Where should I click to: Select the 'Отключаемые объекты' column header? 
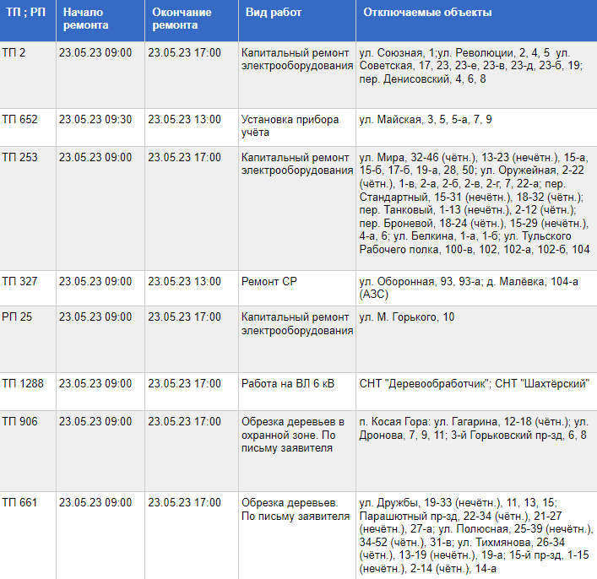(x=427, y=14)
